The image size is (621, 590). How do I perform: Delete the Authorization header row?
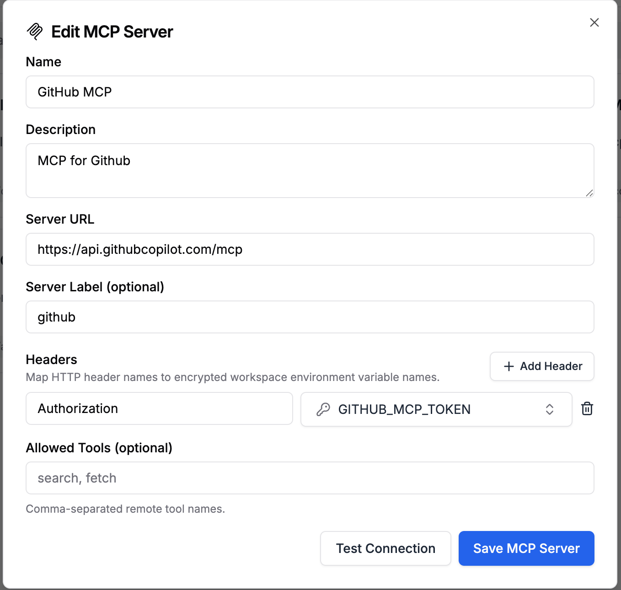[x=587, y=409]
